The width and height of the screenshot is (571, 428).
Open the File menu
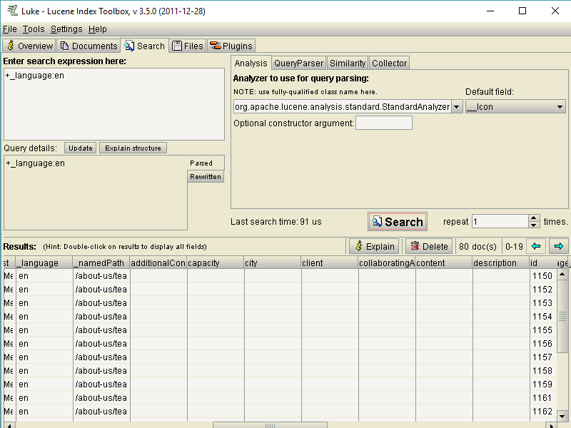click(x=10, y=29)
